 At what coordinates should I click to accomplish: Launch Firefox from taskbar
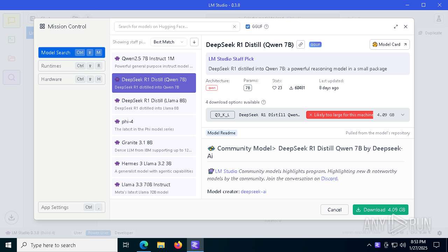pyautogui.click(x=178, y=245)
